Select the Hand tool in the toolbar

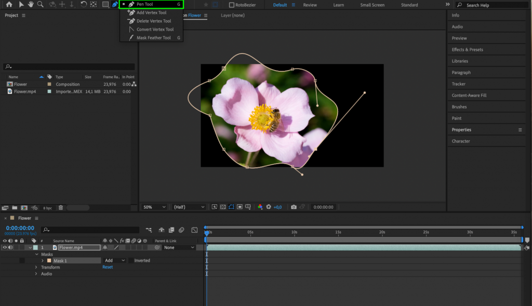point(31,5)
